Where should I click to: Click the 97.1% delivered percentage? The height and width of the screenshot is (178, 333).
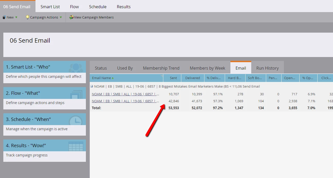click(218, 94)
